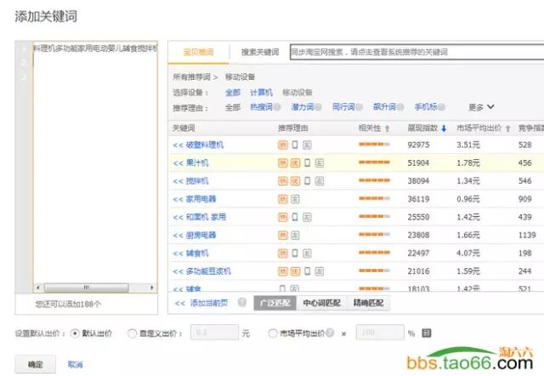Filter reason by 潜力词
Screen dimensions: 544x376
(x=303, y=107)
